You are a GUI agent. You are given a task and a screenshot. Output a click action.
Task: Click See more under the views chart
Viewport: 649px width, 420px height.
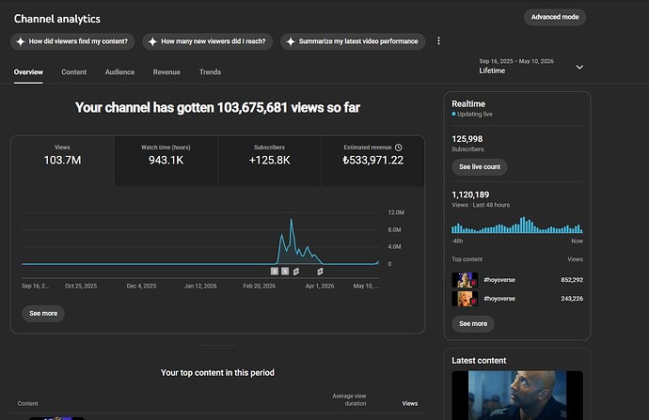[43, 313]
